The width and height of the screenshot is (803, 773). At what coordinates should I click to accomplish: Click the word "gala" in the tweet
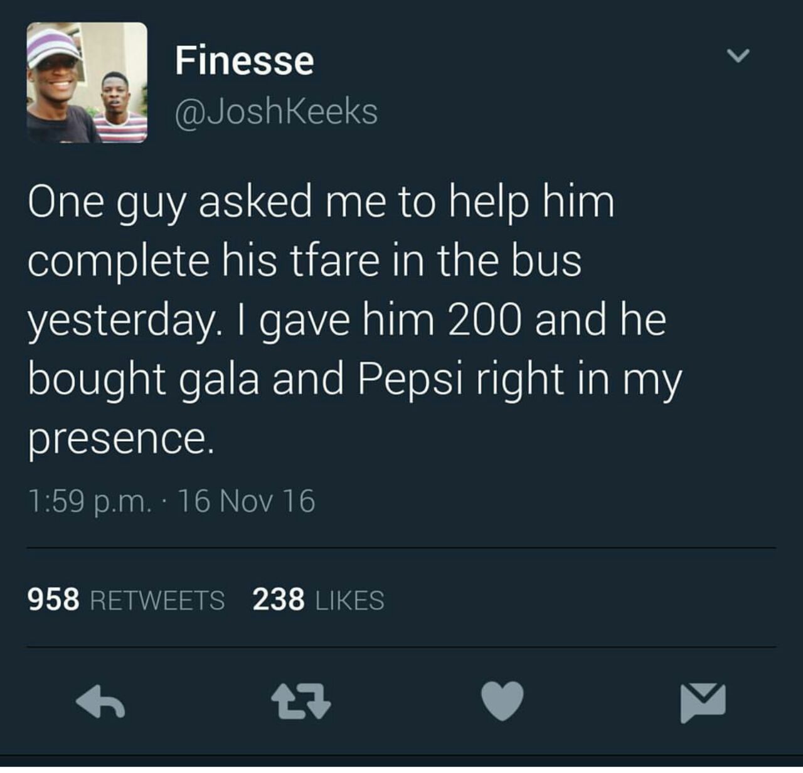pos(220,379)
